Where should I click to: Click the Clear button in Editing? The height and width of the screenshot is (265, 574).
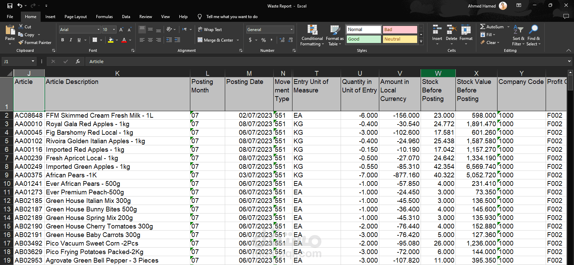490,42
